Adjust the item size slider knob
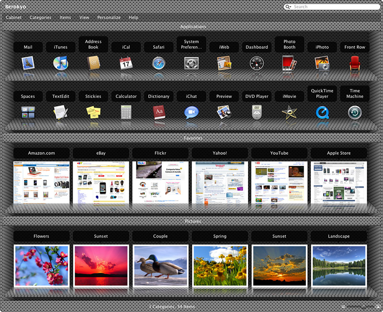The height and width of the screenshot is (312, 383). pyautogui.click(x=363, y=307)
